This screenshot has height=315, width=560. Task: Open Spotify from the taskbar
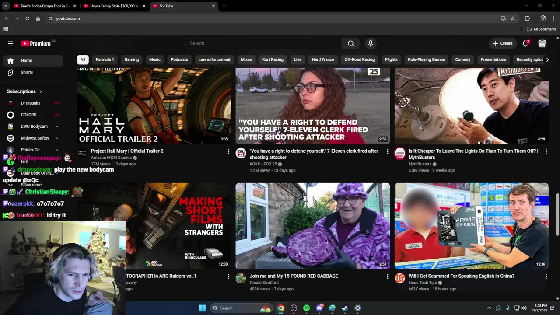point(306,308)
